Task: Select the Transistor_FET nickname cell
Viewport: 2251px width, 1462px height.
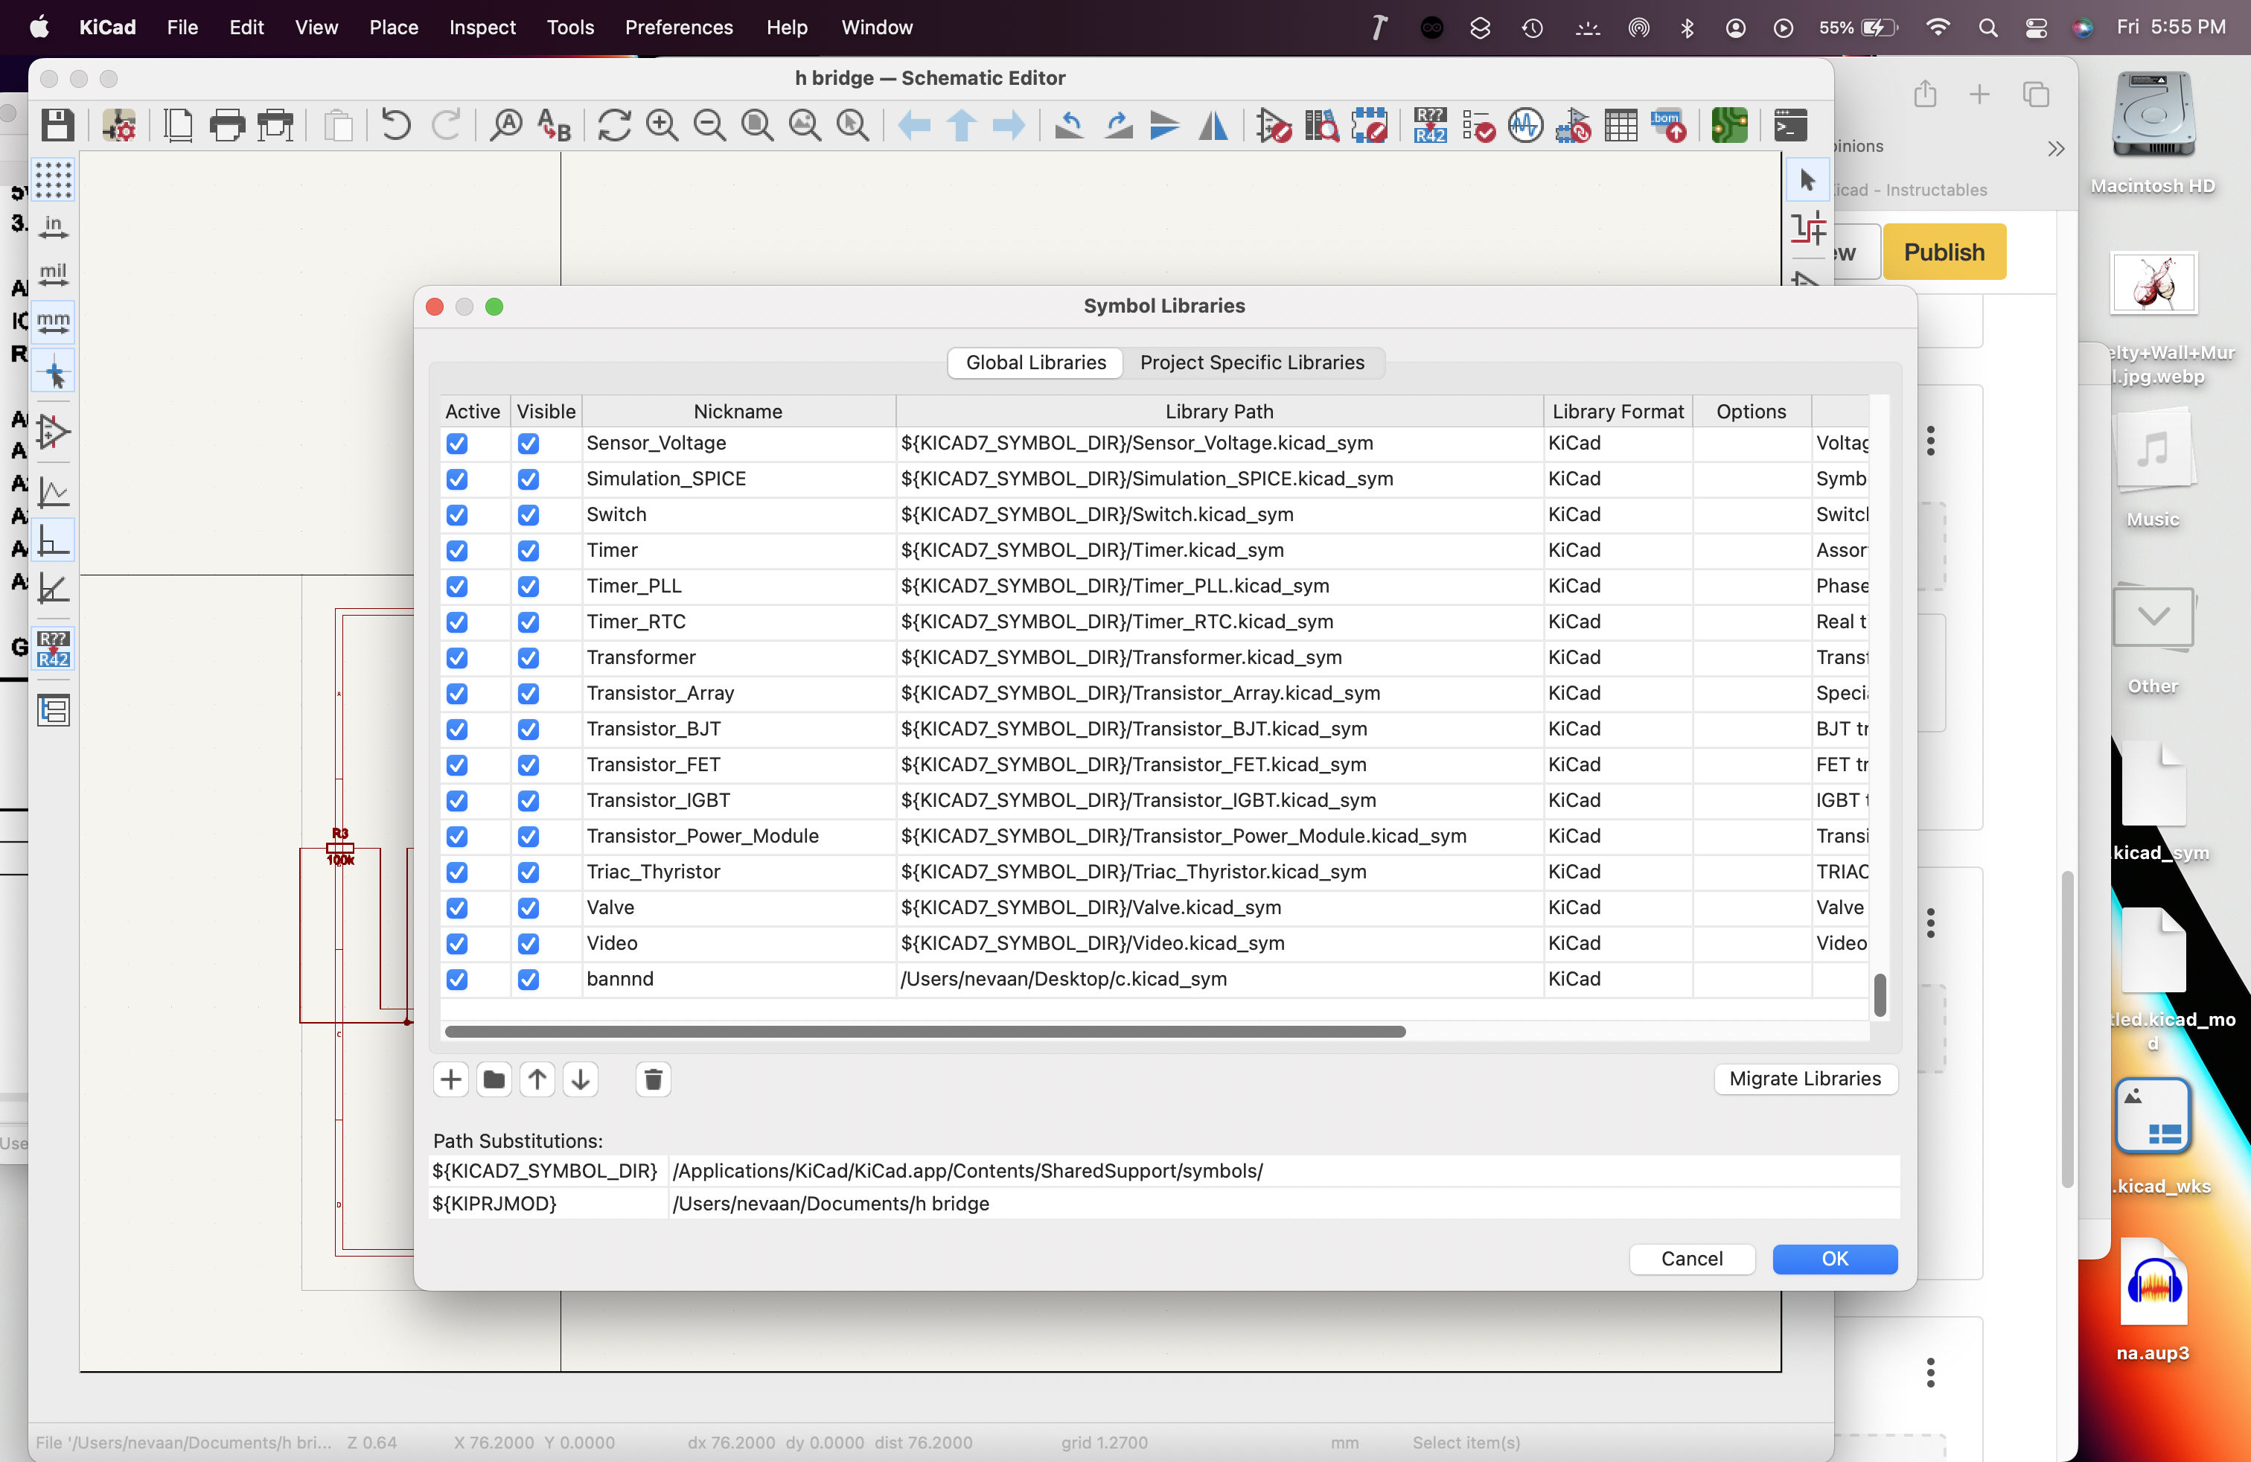Action: (738, 765)
